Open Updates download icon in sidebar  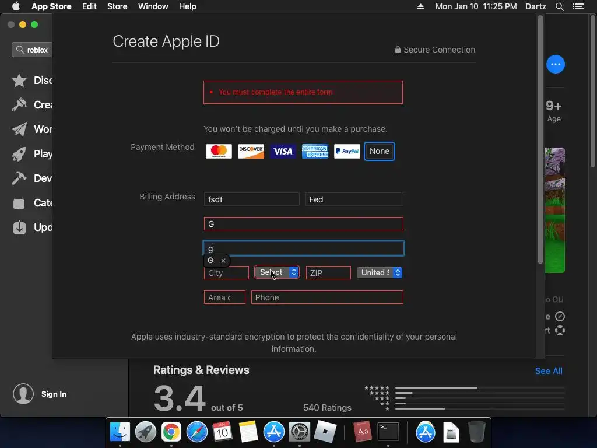click(x=19, y=228)
